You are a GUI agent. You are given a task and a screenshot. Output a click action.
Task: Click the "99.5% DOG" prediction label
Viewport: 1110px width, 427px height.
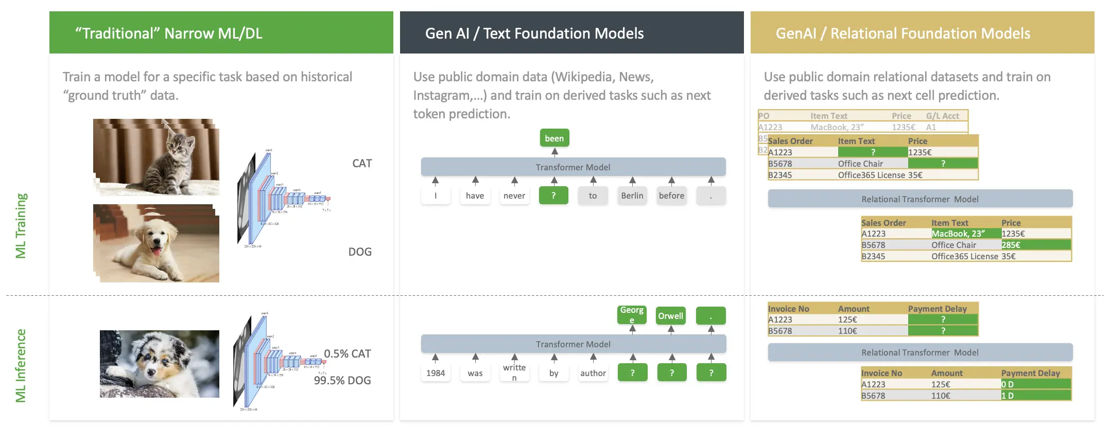pyautogui.click(x=342, y=381)
